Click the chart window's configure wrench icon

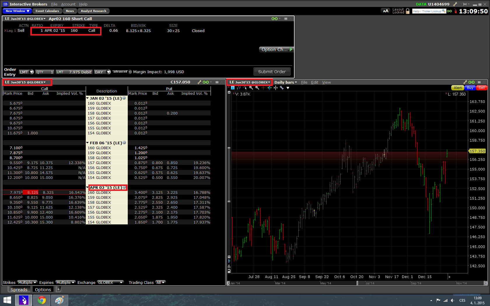465,82
